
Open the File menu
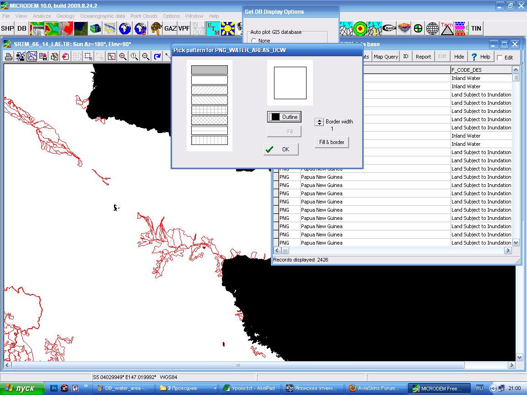(x=6, y=16)
